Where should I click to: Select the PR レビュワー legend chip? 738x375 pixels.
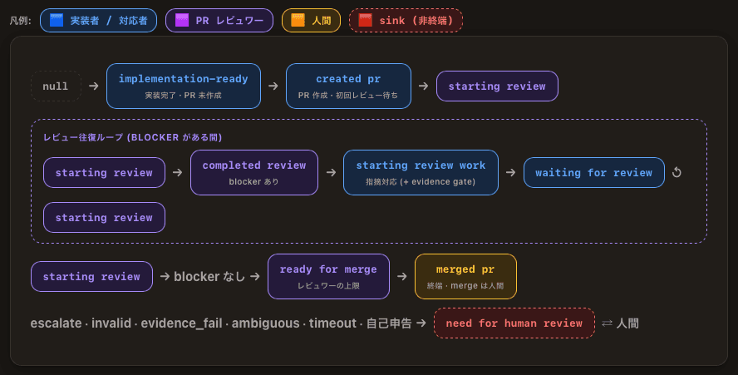click(x=219, y=20)
